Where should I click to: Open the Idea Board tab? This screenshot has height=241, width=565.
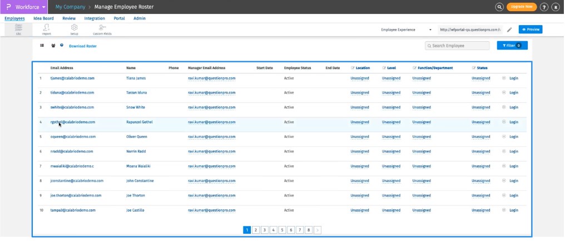click(43, 18)
